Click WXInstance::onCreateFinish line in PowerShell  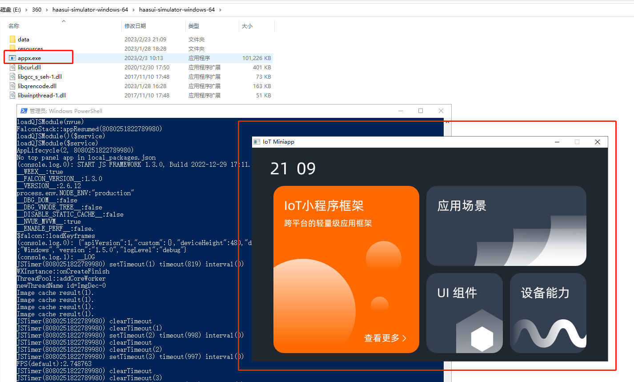[63, 271]
